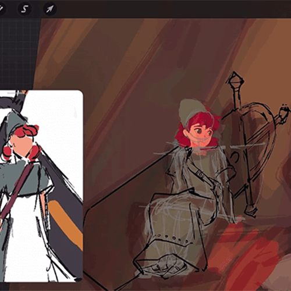Activate the Transform arrow tool
This screenshot has width=291, height=291.
49,9
